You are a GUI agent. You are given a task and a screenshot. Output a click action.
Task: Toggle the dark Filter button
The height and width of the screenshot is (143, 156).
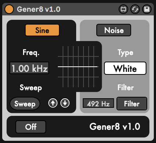(x=132, y=104)
